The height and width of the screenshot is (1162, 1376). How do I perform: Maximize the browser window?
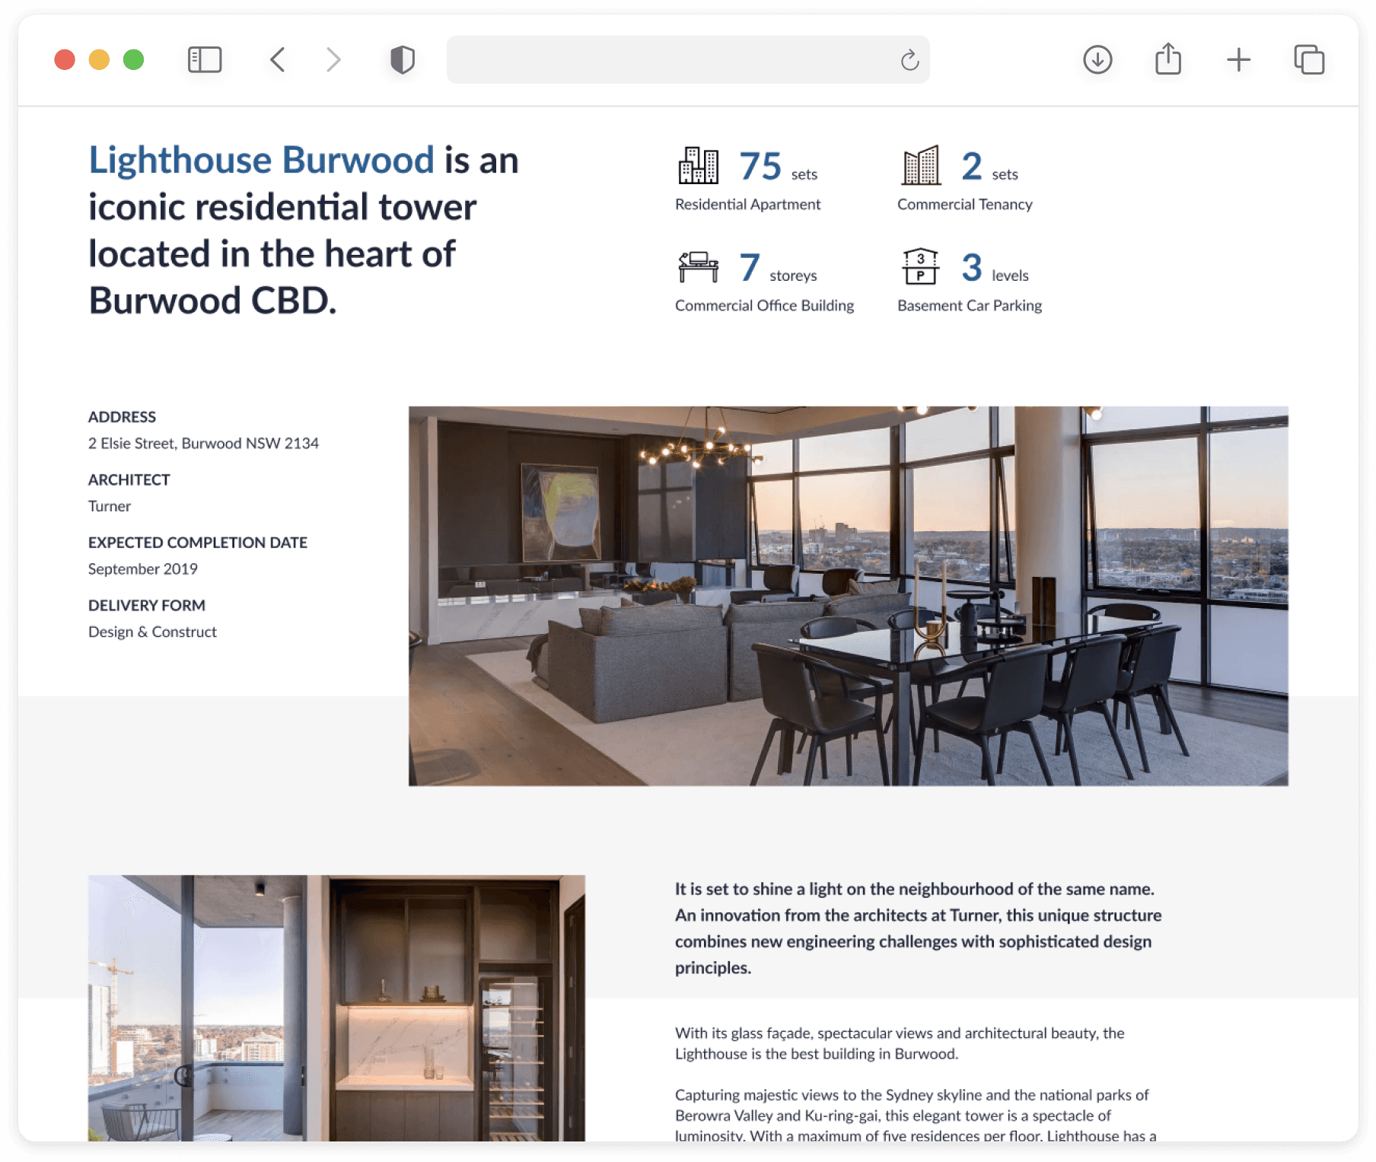[x=134, y=59]
